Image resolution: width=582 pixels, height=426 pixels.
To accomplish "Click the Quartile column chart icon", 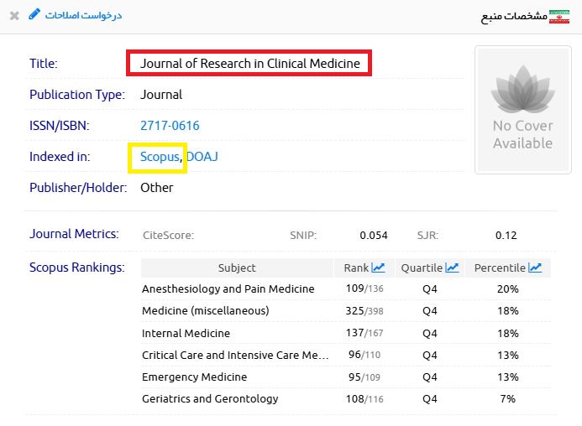I will click(x=452, y=268).
